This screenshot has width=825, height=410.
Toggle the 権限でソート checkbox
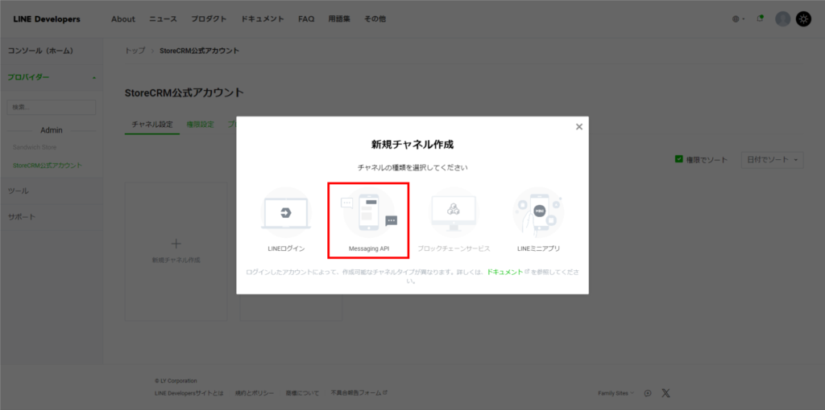tap(678, 159)
